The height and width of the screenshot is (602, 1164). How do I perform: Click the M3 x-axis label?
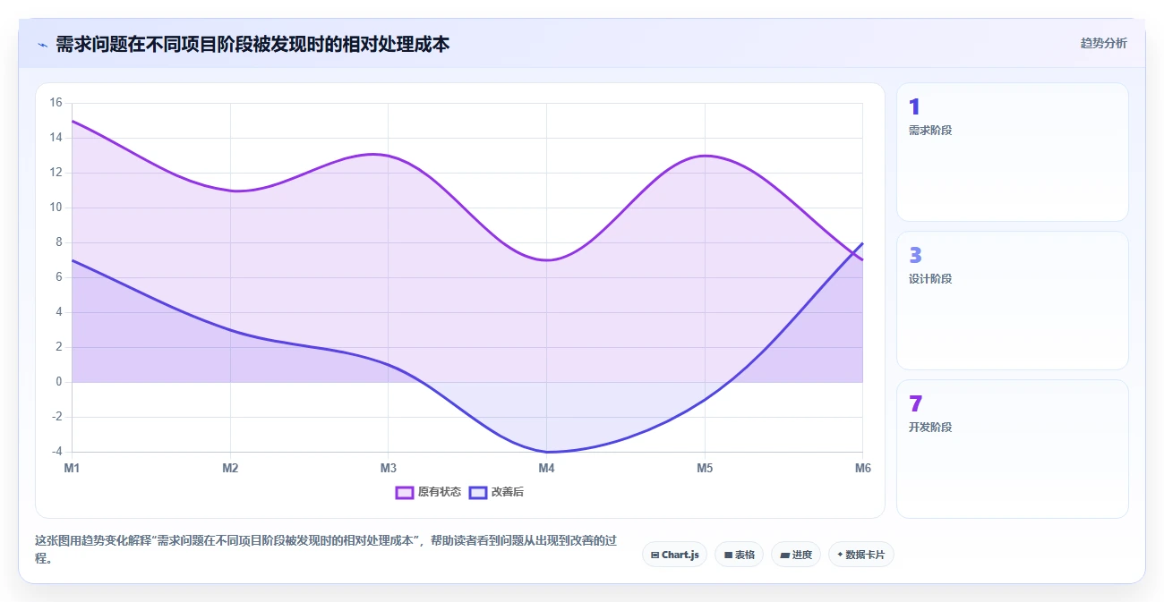(x=389, y=468)
